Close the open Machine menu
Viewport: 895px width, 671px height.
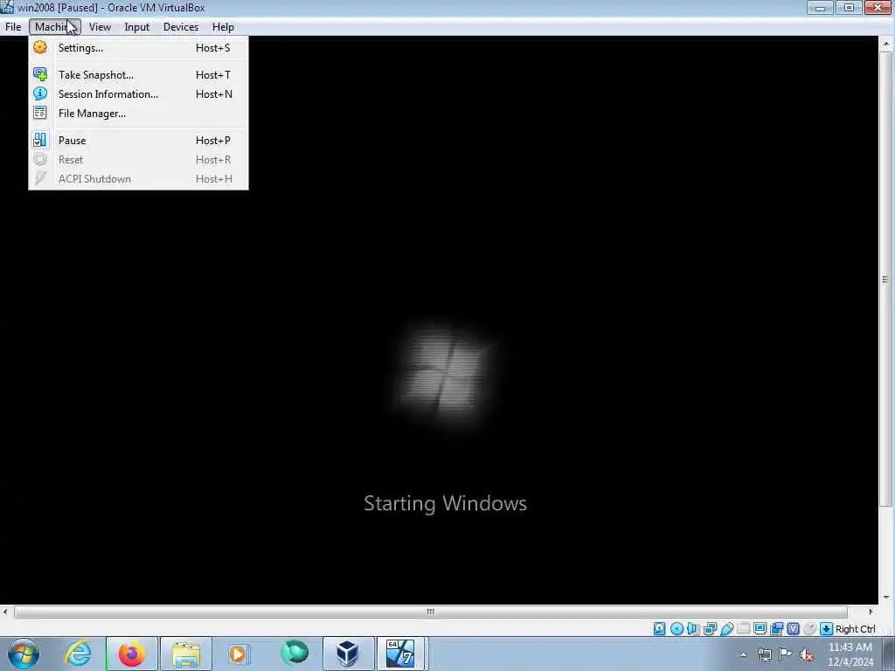[55, 27]
